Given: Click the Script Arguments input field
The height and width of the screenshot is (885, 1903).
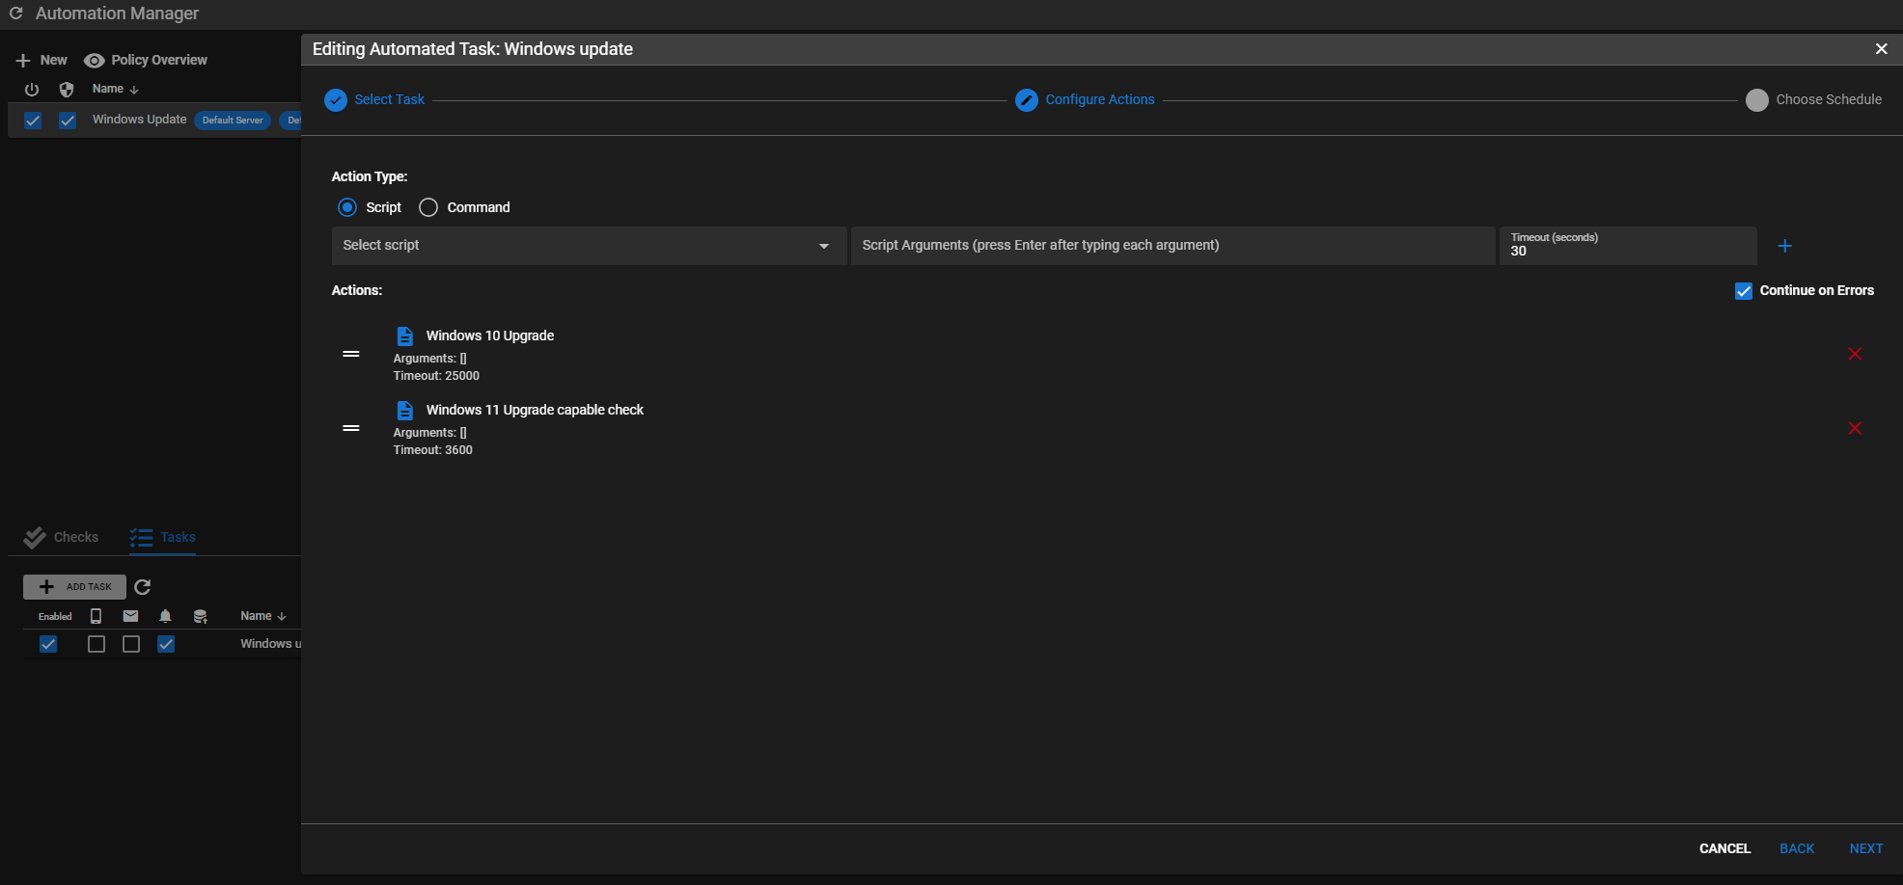Looking at the screenshot, I should [1172, 246].
